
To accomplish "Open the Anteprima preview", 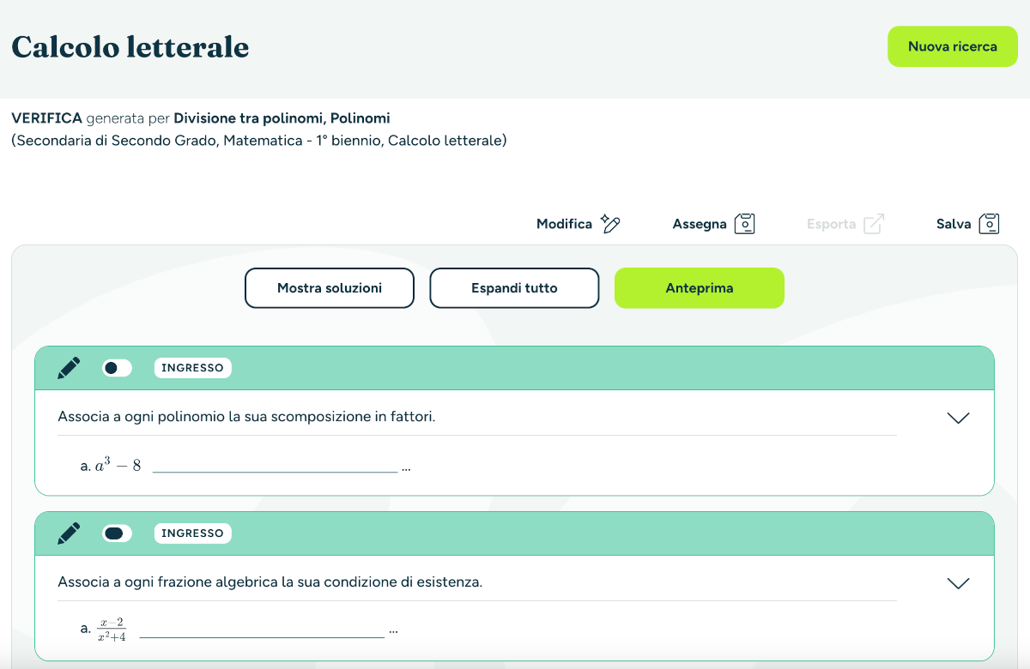I will point(700,288).
